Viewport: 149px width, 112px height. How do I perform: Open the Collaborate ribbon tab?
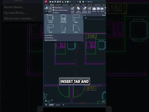97,5
